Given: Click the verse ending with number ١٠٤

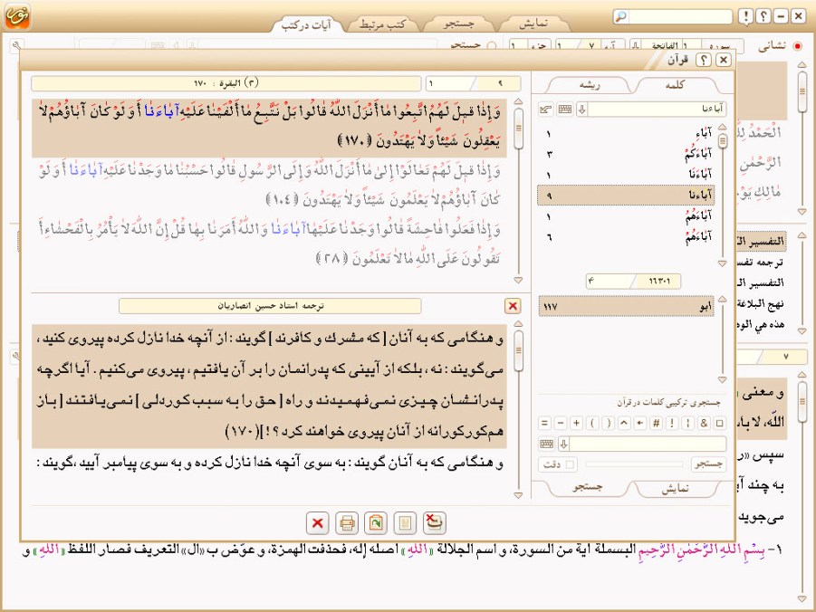Looking at the screenshot, I should click(x=270, y=185).
